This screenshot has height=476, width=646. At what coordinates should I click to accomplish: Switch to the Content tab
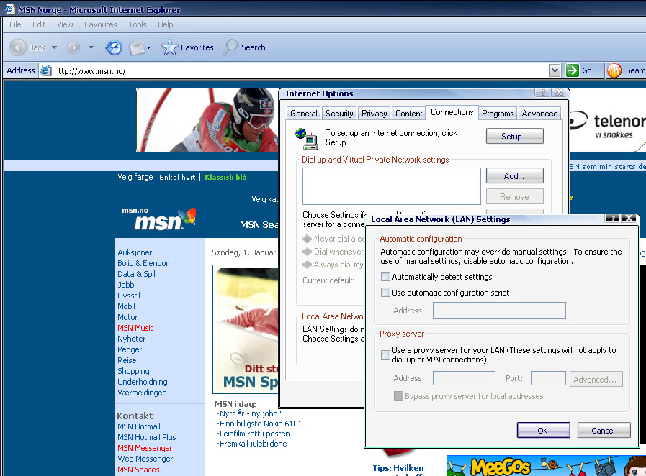coord(408,114)
